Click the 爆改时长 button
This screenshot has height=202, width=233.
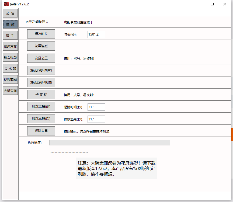point(41,34)
